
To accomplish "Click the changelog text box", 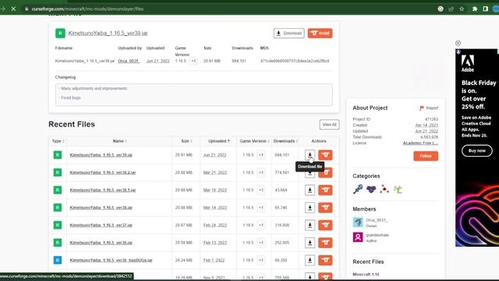I will (194, 94).
